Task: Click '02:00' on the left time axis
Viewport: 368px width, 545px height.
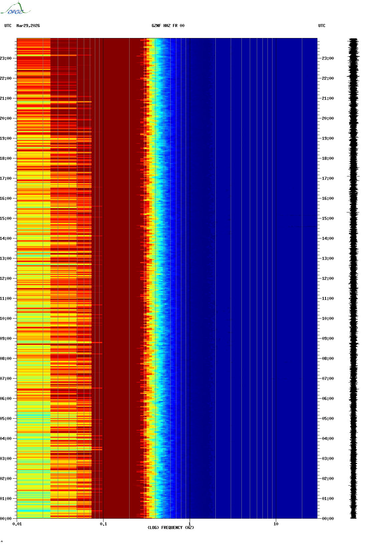Action: [6, 479]
